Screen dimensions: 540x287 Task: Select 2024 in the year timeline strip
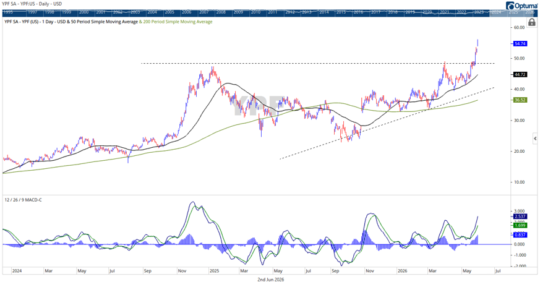pos(496,12)
